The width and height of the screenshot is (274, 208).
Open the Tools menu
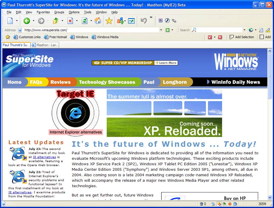click(88, 12)
